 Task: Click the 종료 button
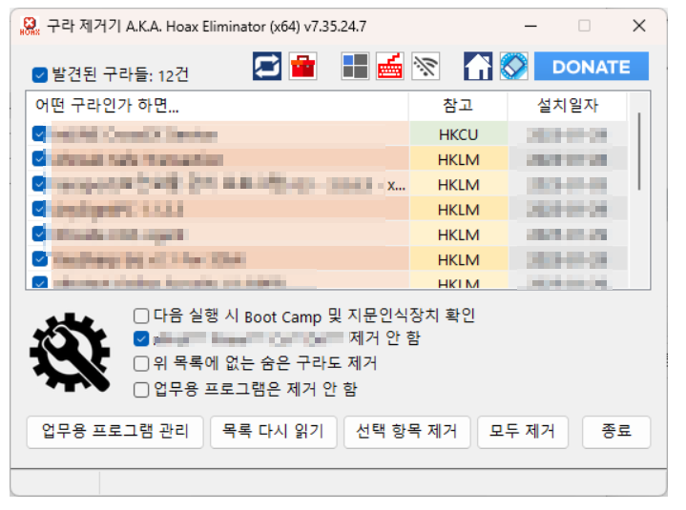[616, 432]
